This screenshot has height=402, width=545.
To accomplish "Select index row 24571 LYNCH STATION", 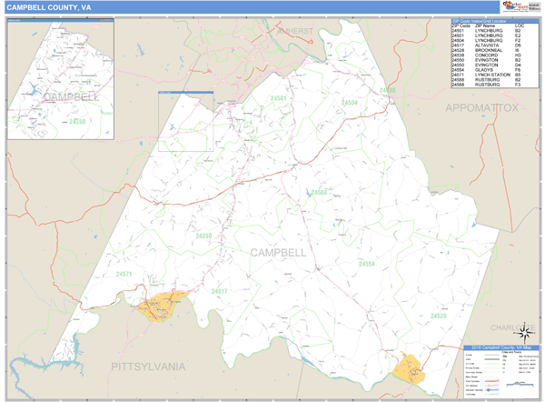I will pyautogui.click(x=495, y=75).
